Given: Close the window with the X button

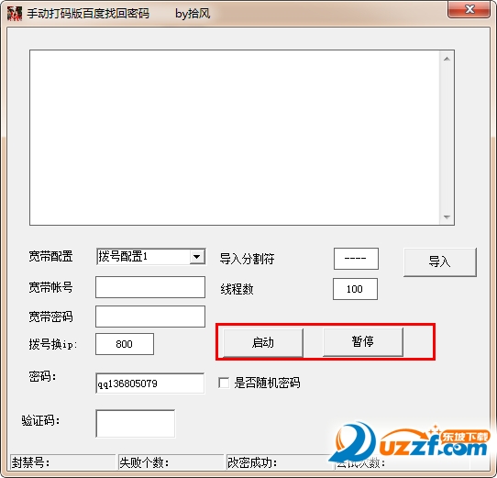Looking at the screenshot, I should [x=469, y=9].
